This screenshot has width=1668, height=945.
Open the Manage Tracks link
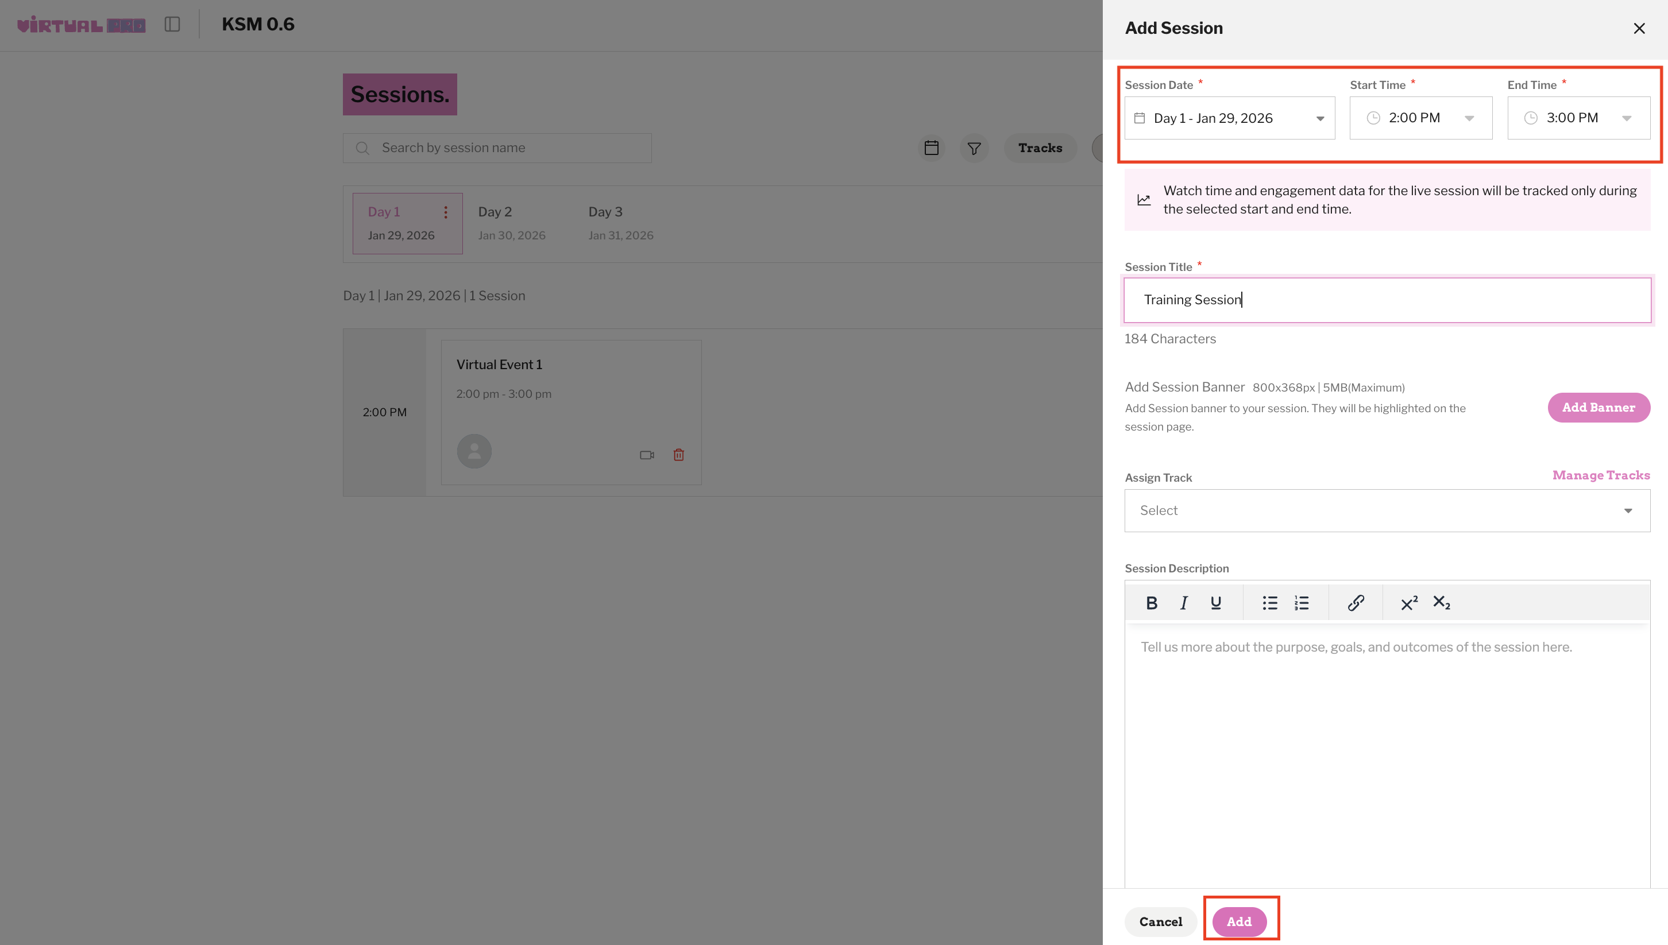tap(1600, 475)
